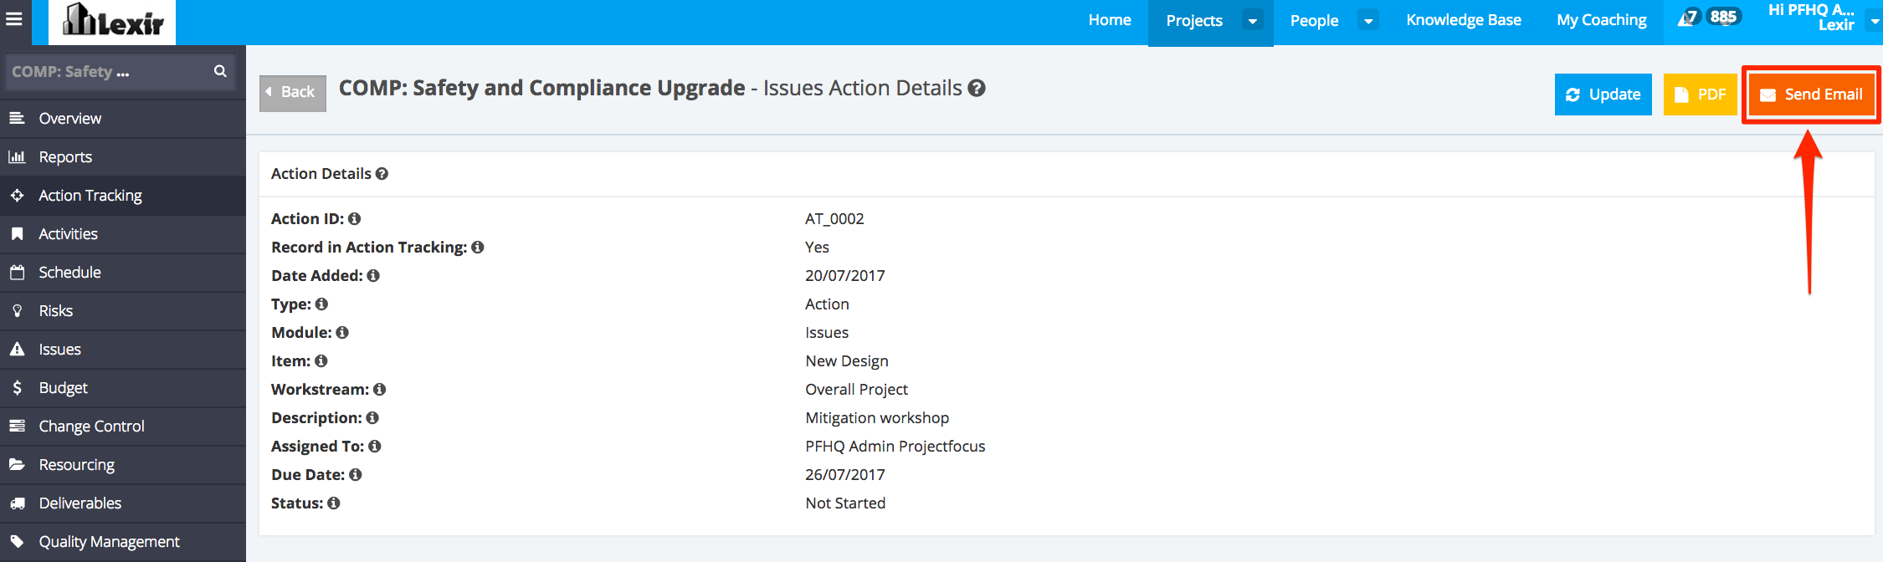Click the Risks lightbulb icon

(17, 310)
